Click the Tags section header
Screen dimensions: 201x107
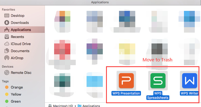5,81
